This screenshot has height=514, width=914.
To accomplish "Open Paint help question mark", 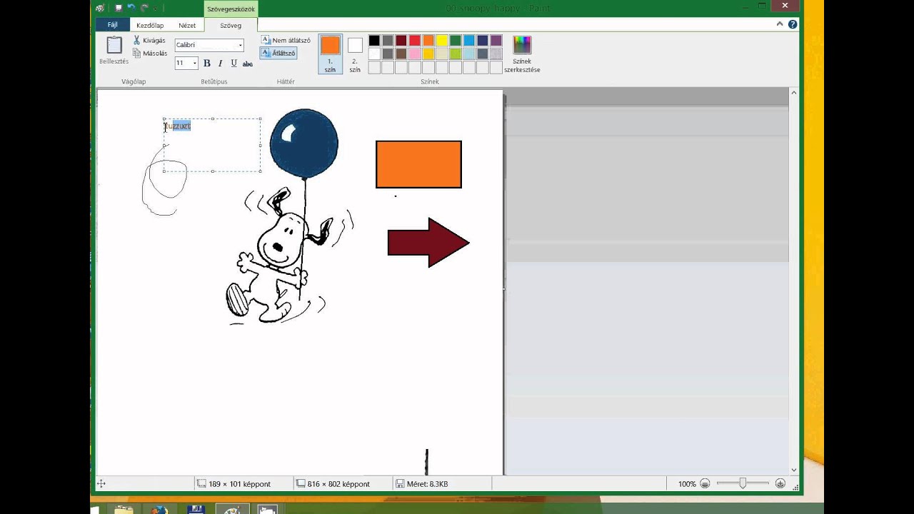I will click(x=793, y=24).
